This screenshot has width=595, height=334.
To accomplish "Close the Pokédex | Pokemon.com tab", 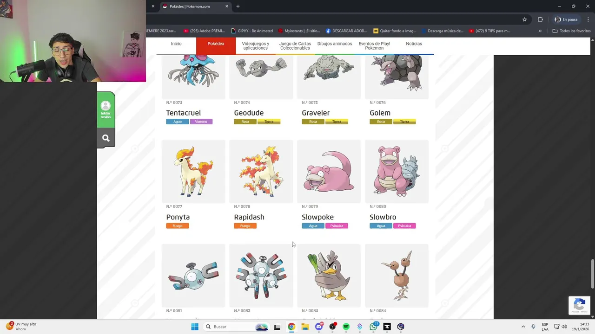I will tap(227, 6).
